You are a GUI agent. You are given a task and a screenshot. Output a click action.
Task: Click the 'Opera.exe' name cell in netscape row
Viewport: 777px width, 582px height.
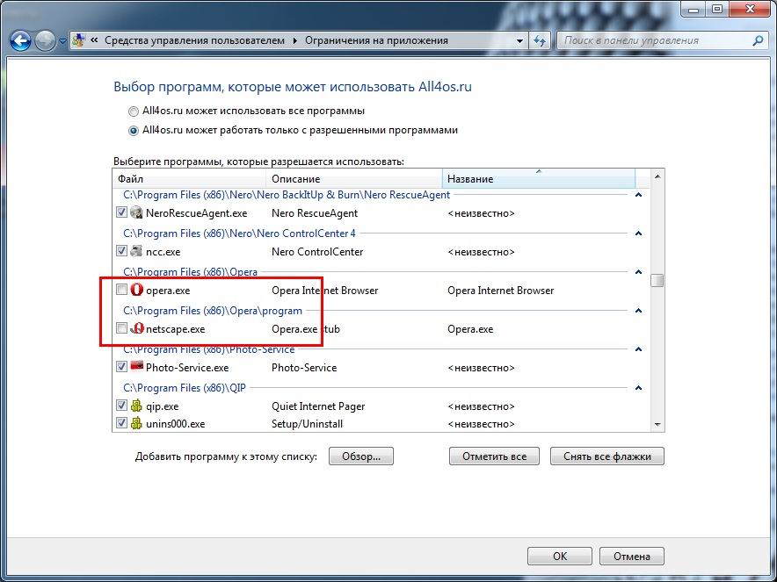pyautogui.click(x=470, y=329)
